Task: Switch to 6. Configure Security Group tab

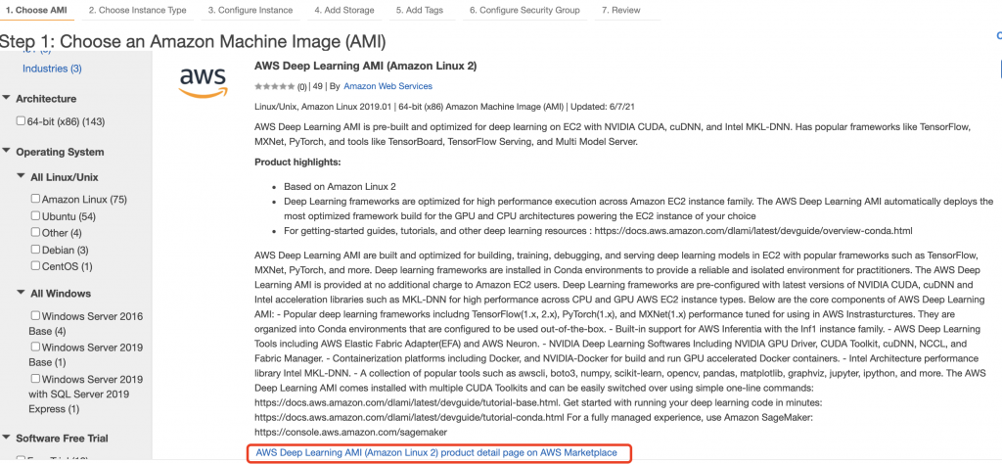Action: [x=524, y=10]
